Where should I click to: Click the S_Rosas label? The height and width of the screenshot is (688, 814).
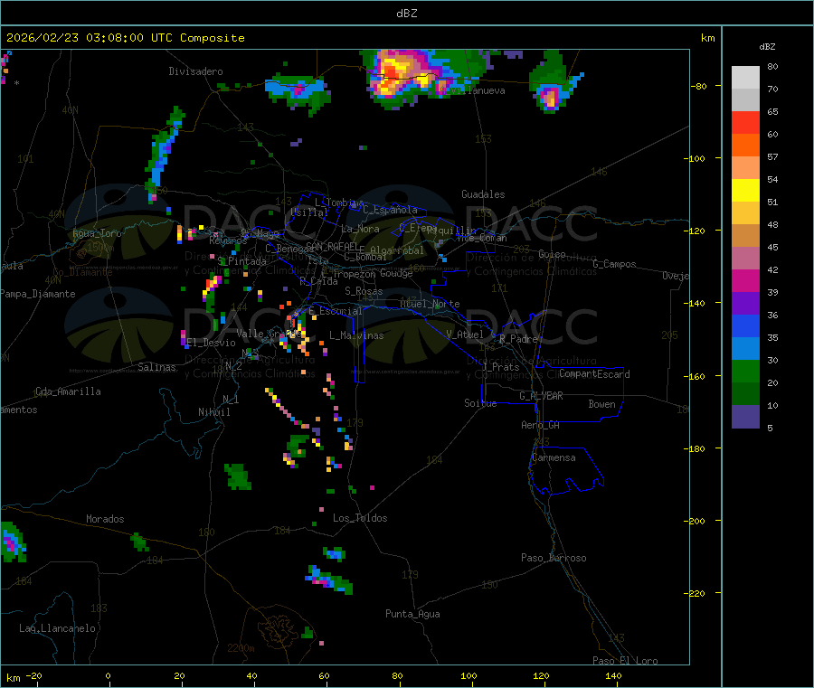[x=364, y=291]
